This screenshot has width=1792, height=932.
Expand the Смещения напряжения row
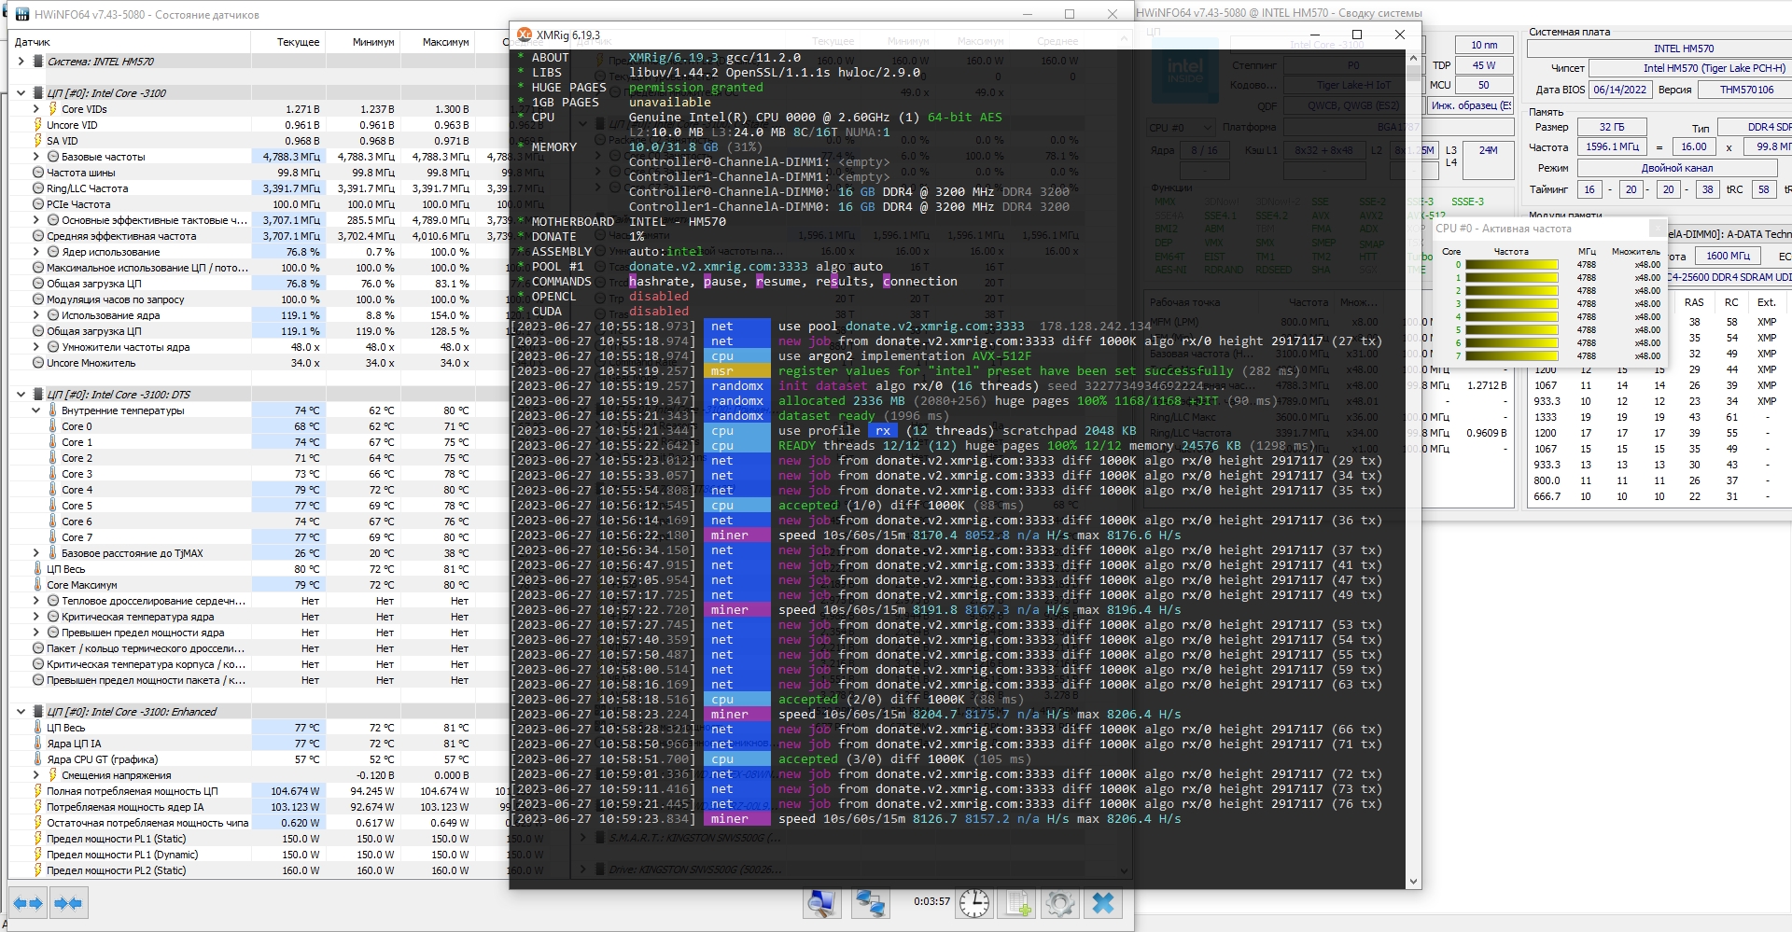point(36,775)
